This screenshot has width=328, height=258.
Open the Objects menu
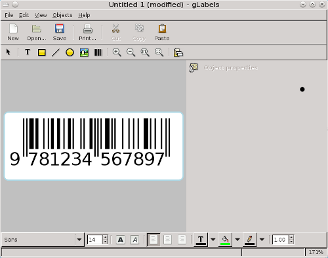point(62,15)
